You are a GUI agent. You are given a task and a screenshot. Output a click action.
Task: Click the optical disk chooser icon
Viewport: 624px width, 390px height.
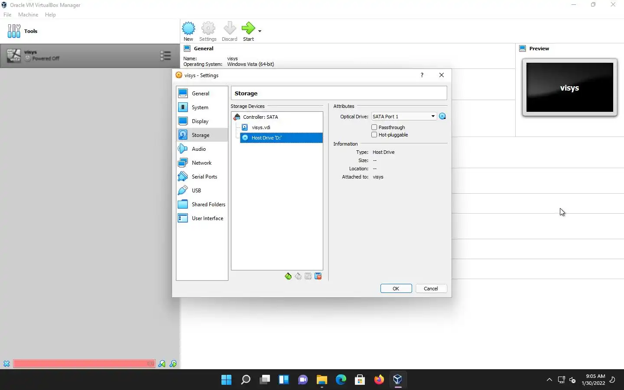pos(442,116)
